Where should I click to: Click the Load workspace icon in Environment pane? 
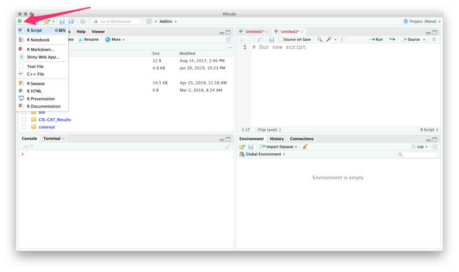(x=242, y=147)
